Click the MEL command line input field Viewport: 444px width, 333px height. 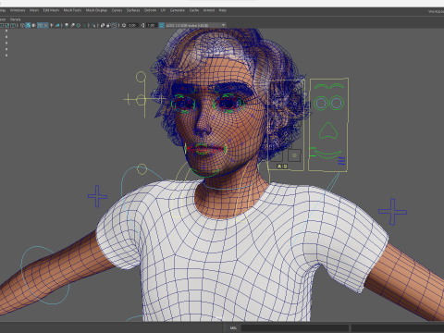[x=295, y=328]
